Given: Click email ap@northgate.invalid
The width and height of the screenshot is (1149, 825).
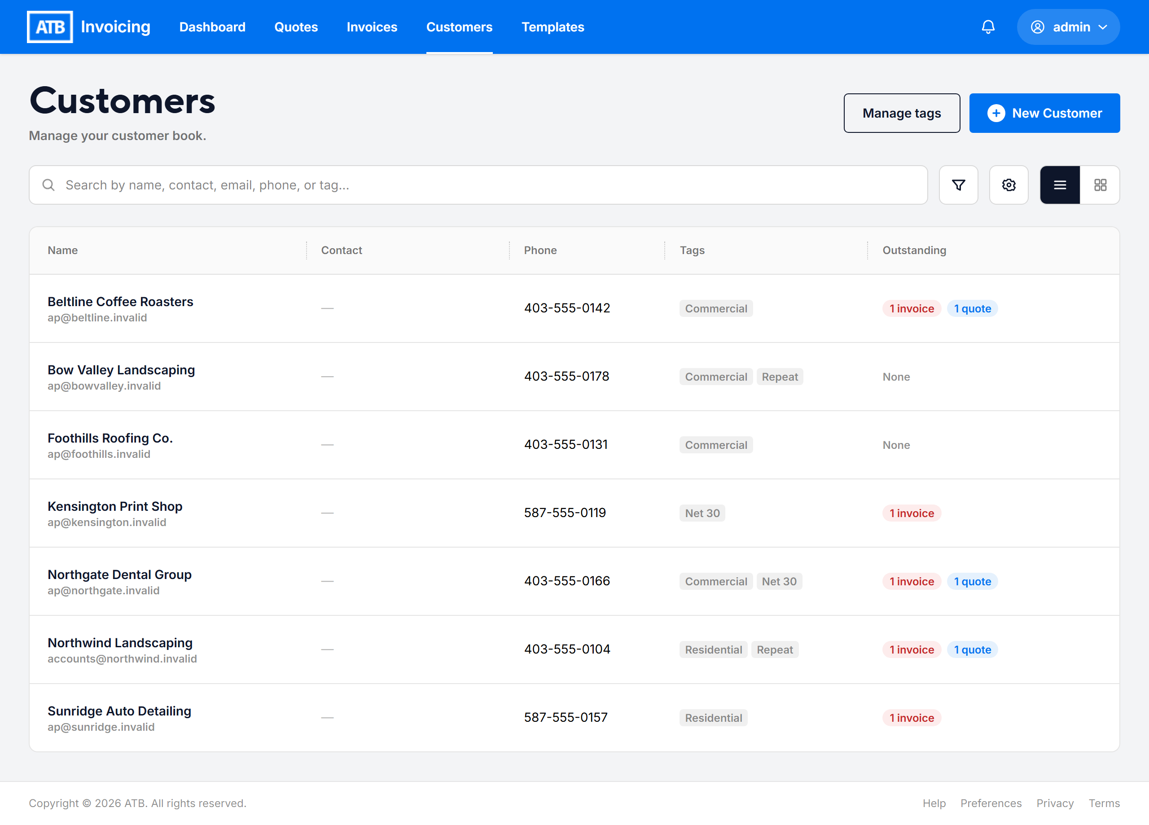Looking at the screenshot, I should (x=103, y=591).
